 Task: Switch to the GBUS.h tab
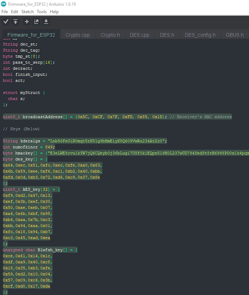click(x=235, y=35)
